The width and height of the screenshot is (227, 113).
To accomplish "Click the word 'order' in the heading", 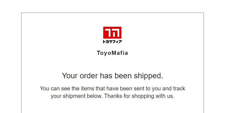I will point(89,76).
